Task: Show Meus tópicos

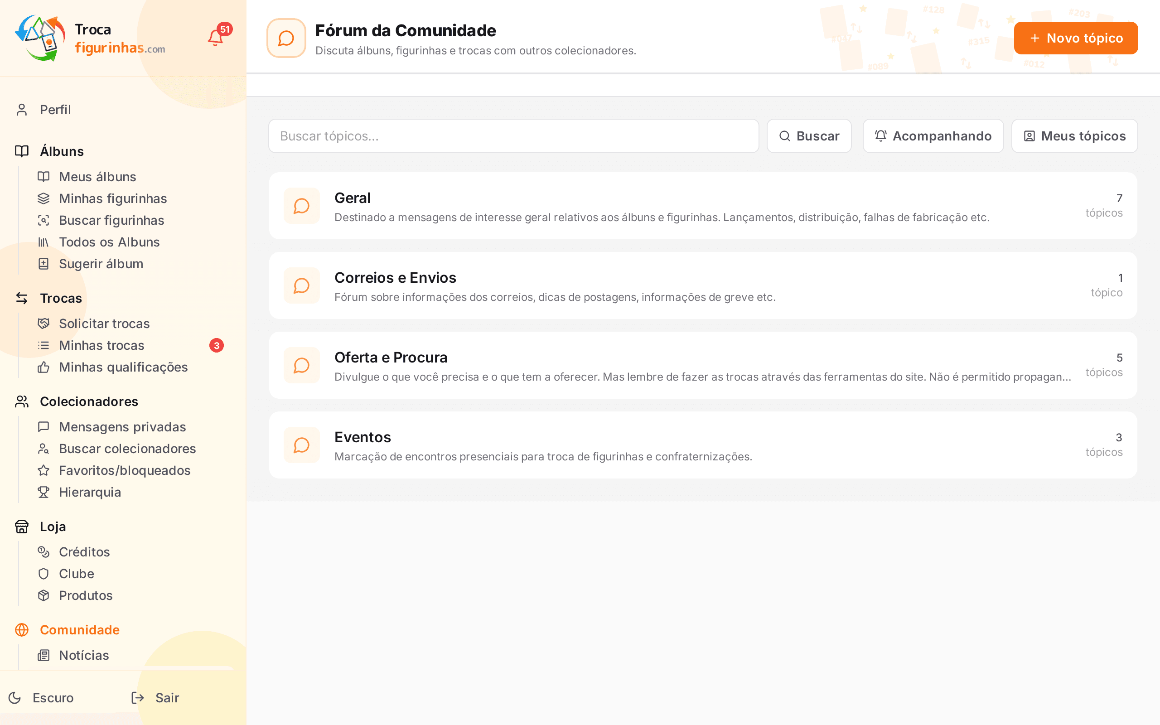Action: point(1074,136)
